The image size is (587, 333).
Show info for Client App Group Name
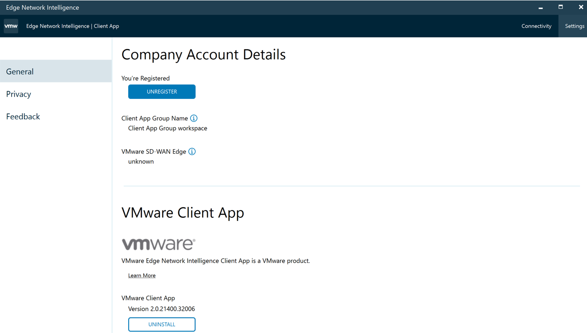[x=194, y=118]
